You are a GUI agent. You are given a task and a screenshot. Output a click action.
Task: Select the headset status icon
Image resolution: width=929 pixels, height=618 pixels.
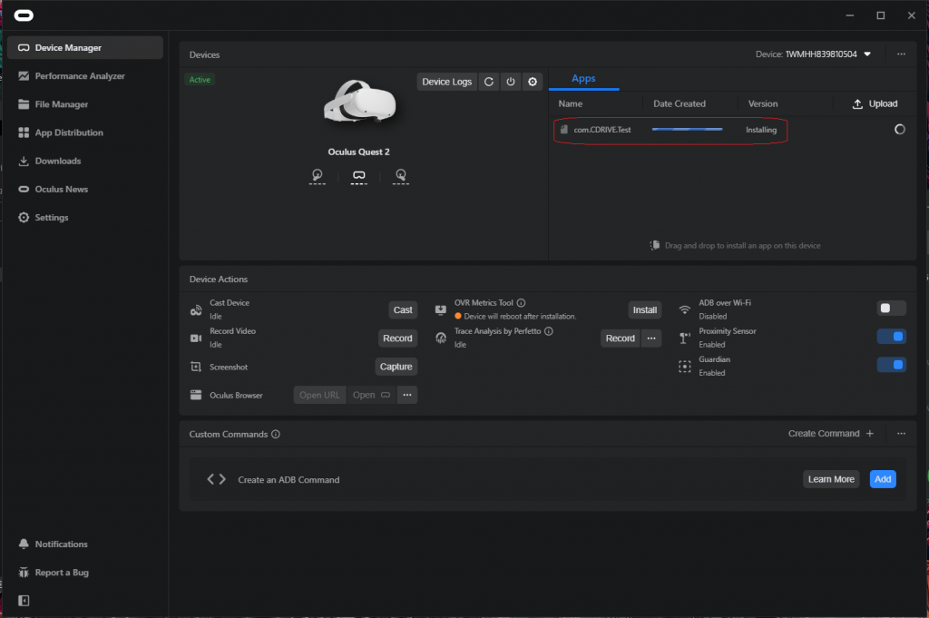click(359, 176)
